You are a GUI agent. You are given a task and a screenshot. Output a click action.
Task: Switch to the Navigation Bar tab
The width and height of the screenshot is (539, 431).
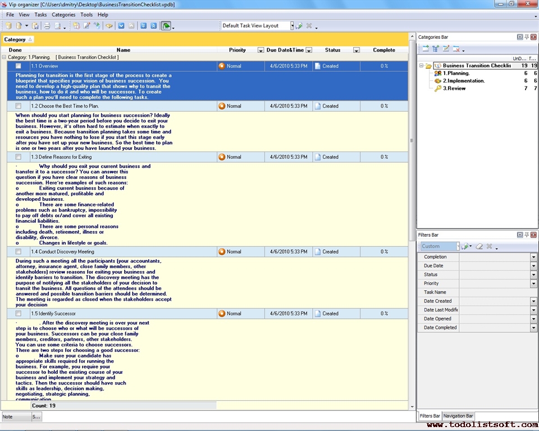point(458,416)
